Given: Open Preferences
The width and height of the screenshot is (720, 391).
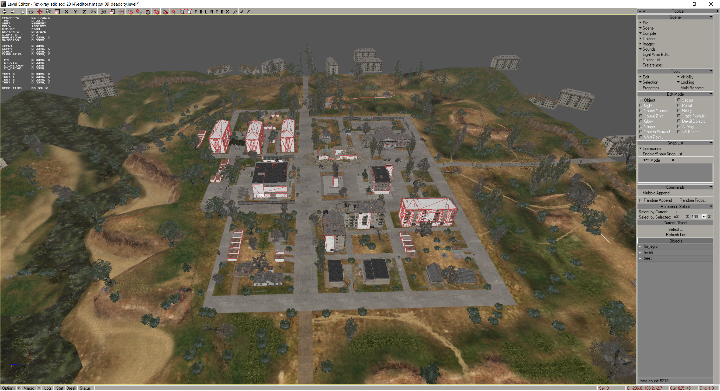Looking at the screenshot, I should coord(652,65).
